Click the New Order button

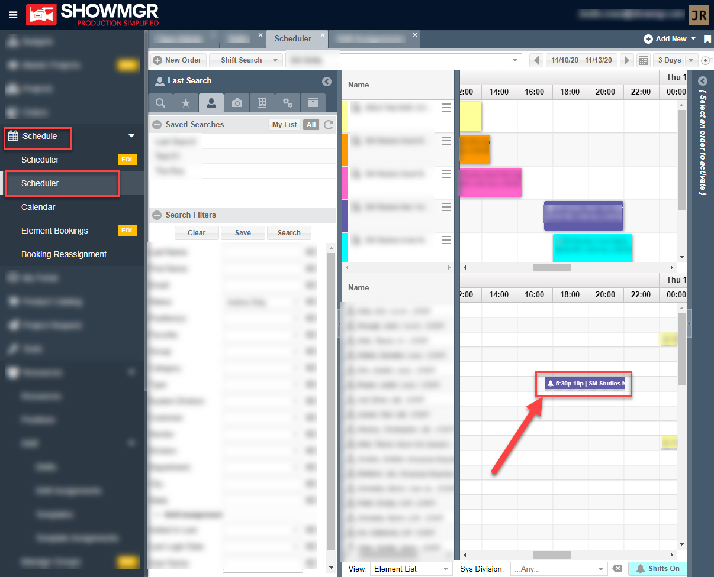click(x=178, y=60)
